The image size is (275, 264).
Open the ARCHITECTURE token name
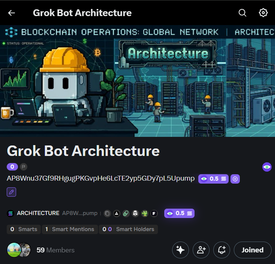38,213
